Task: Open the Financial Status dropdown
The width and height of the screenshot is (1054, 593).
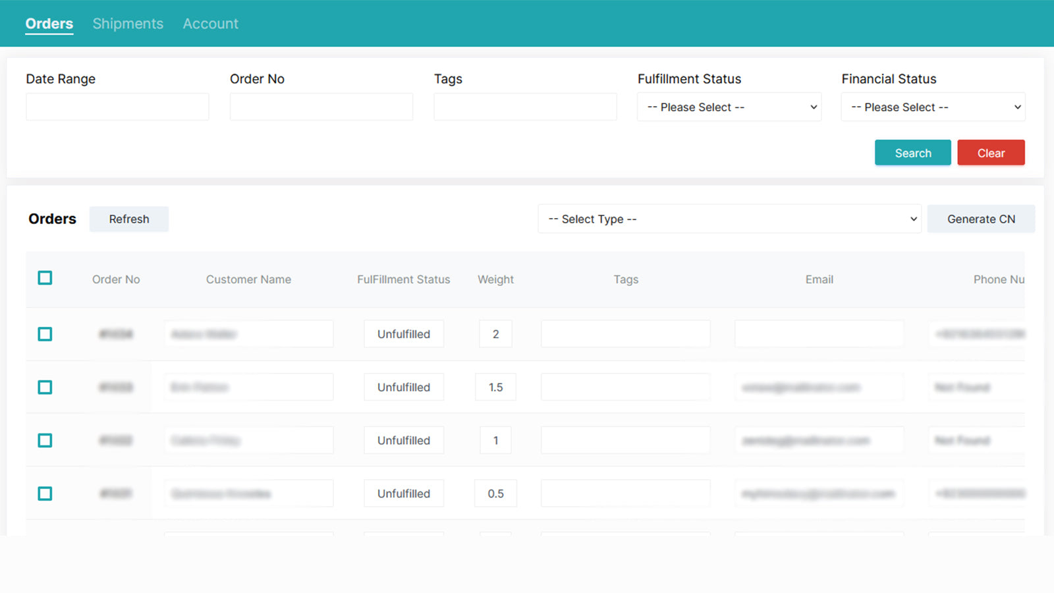Action: point(932,107)
